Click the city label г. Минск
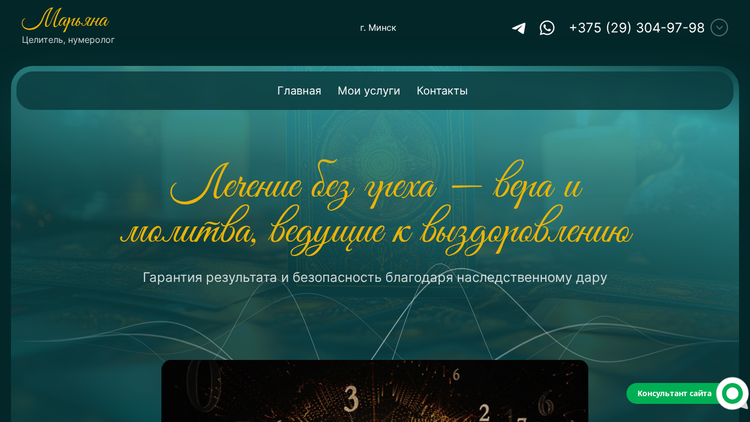Image resolution: width=750 pixels, height=422 pixels. pyautogui.click(x=378, y=27)
